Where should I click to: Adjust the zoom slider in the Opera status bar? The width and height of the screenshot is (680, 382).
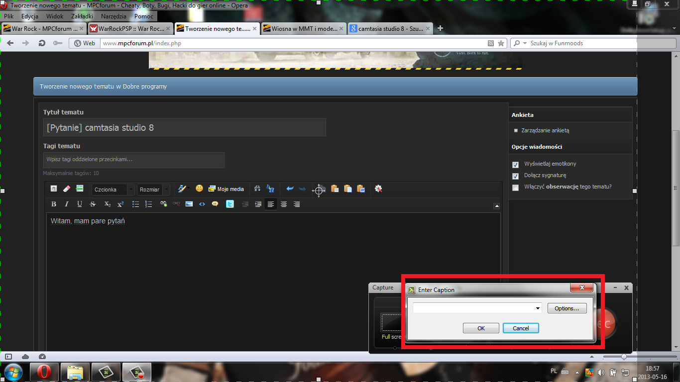click(624, 357)
